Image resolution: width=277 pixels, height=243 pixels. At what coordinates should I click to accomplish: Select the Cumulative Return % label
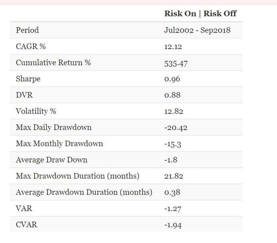tap(53, 63)
